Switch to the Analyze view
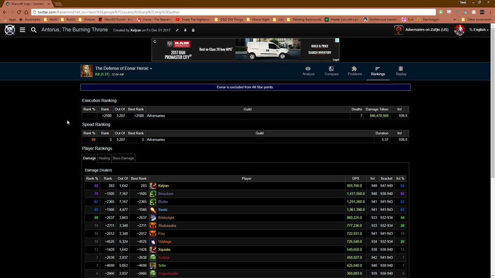Viewport: 495px width, 278px height. (x=308, y=71)
